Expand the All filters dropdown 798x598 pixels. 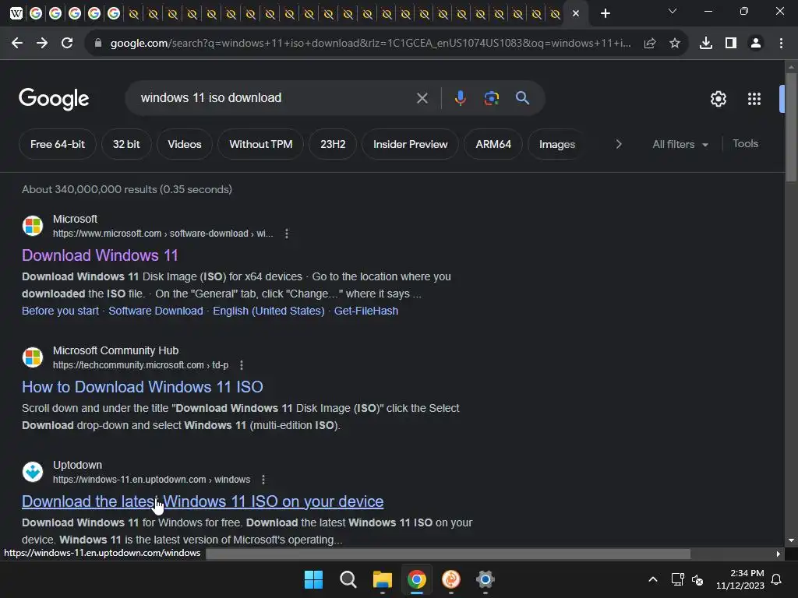coord(680,144)
